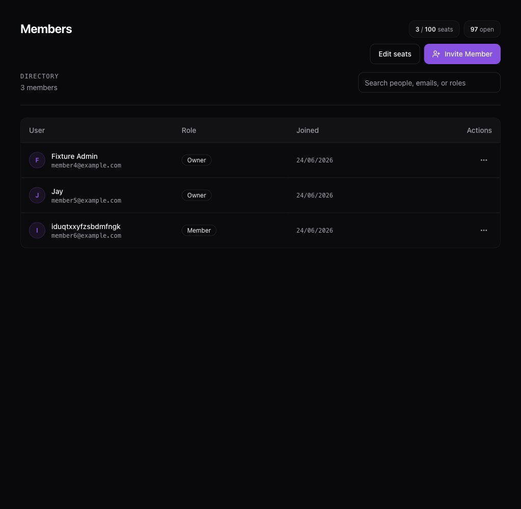Click the I avatar for iduqtxxyfzsbdmfngk

tap(37, 230)
